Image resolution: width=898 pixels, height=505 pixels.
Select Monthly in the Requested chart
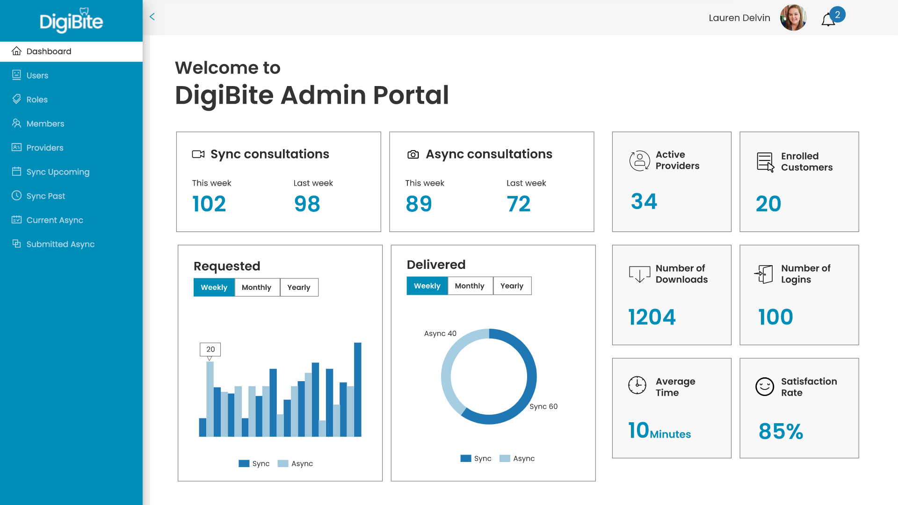257,287
